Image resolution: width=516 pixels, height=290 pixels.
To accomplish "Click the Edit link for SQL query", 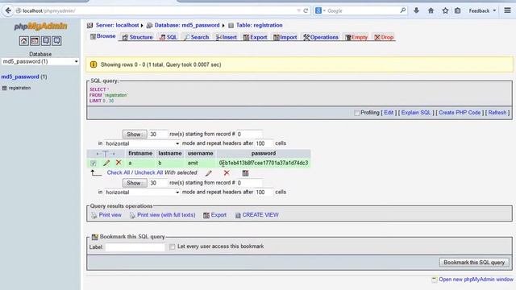I will [x=389, y=113].
